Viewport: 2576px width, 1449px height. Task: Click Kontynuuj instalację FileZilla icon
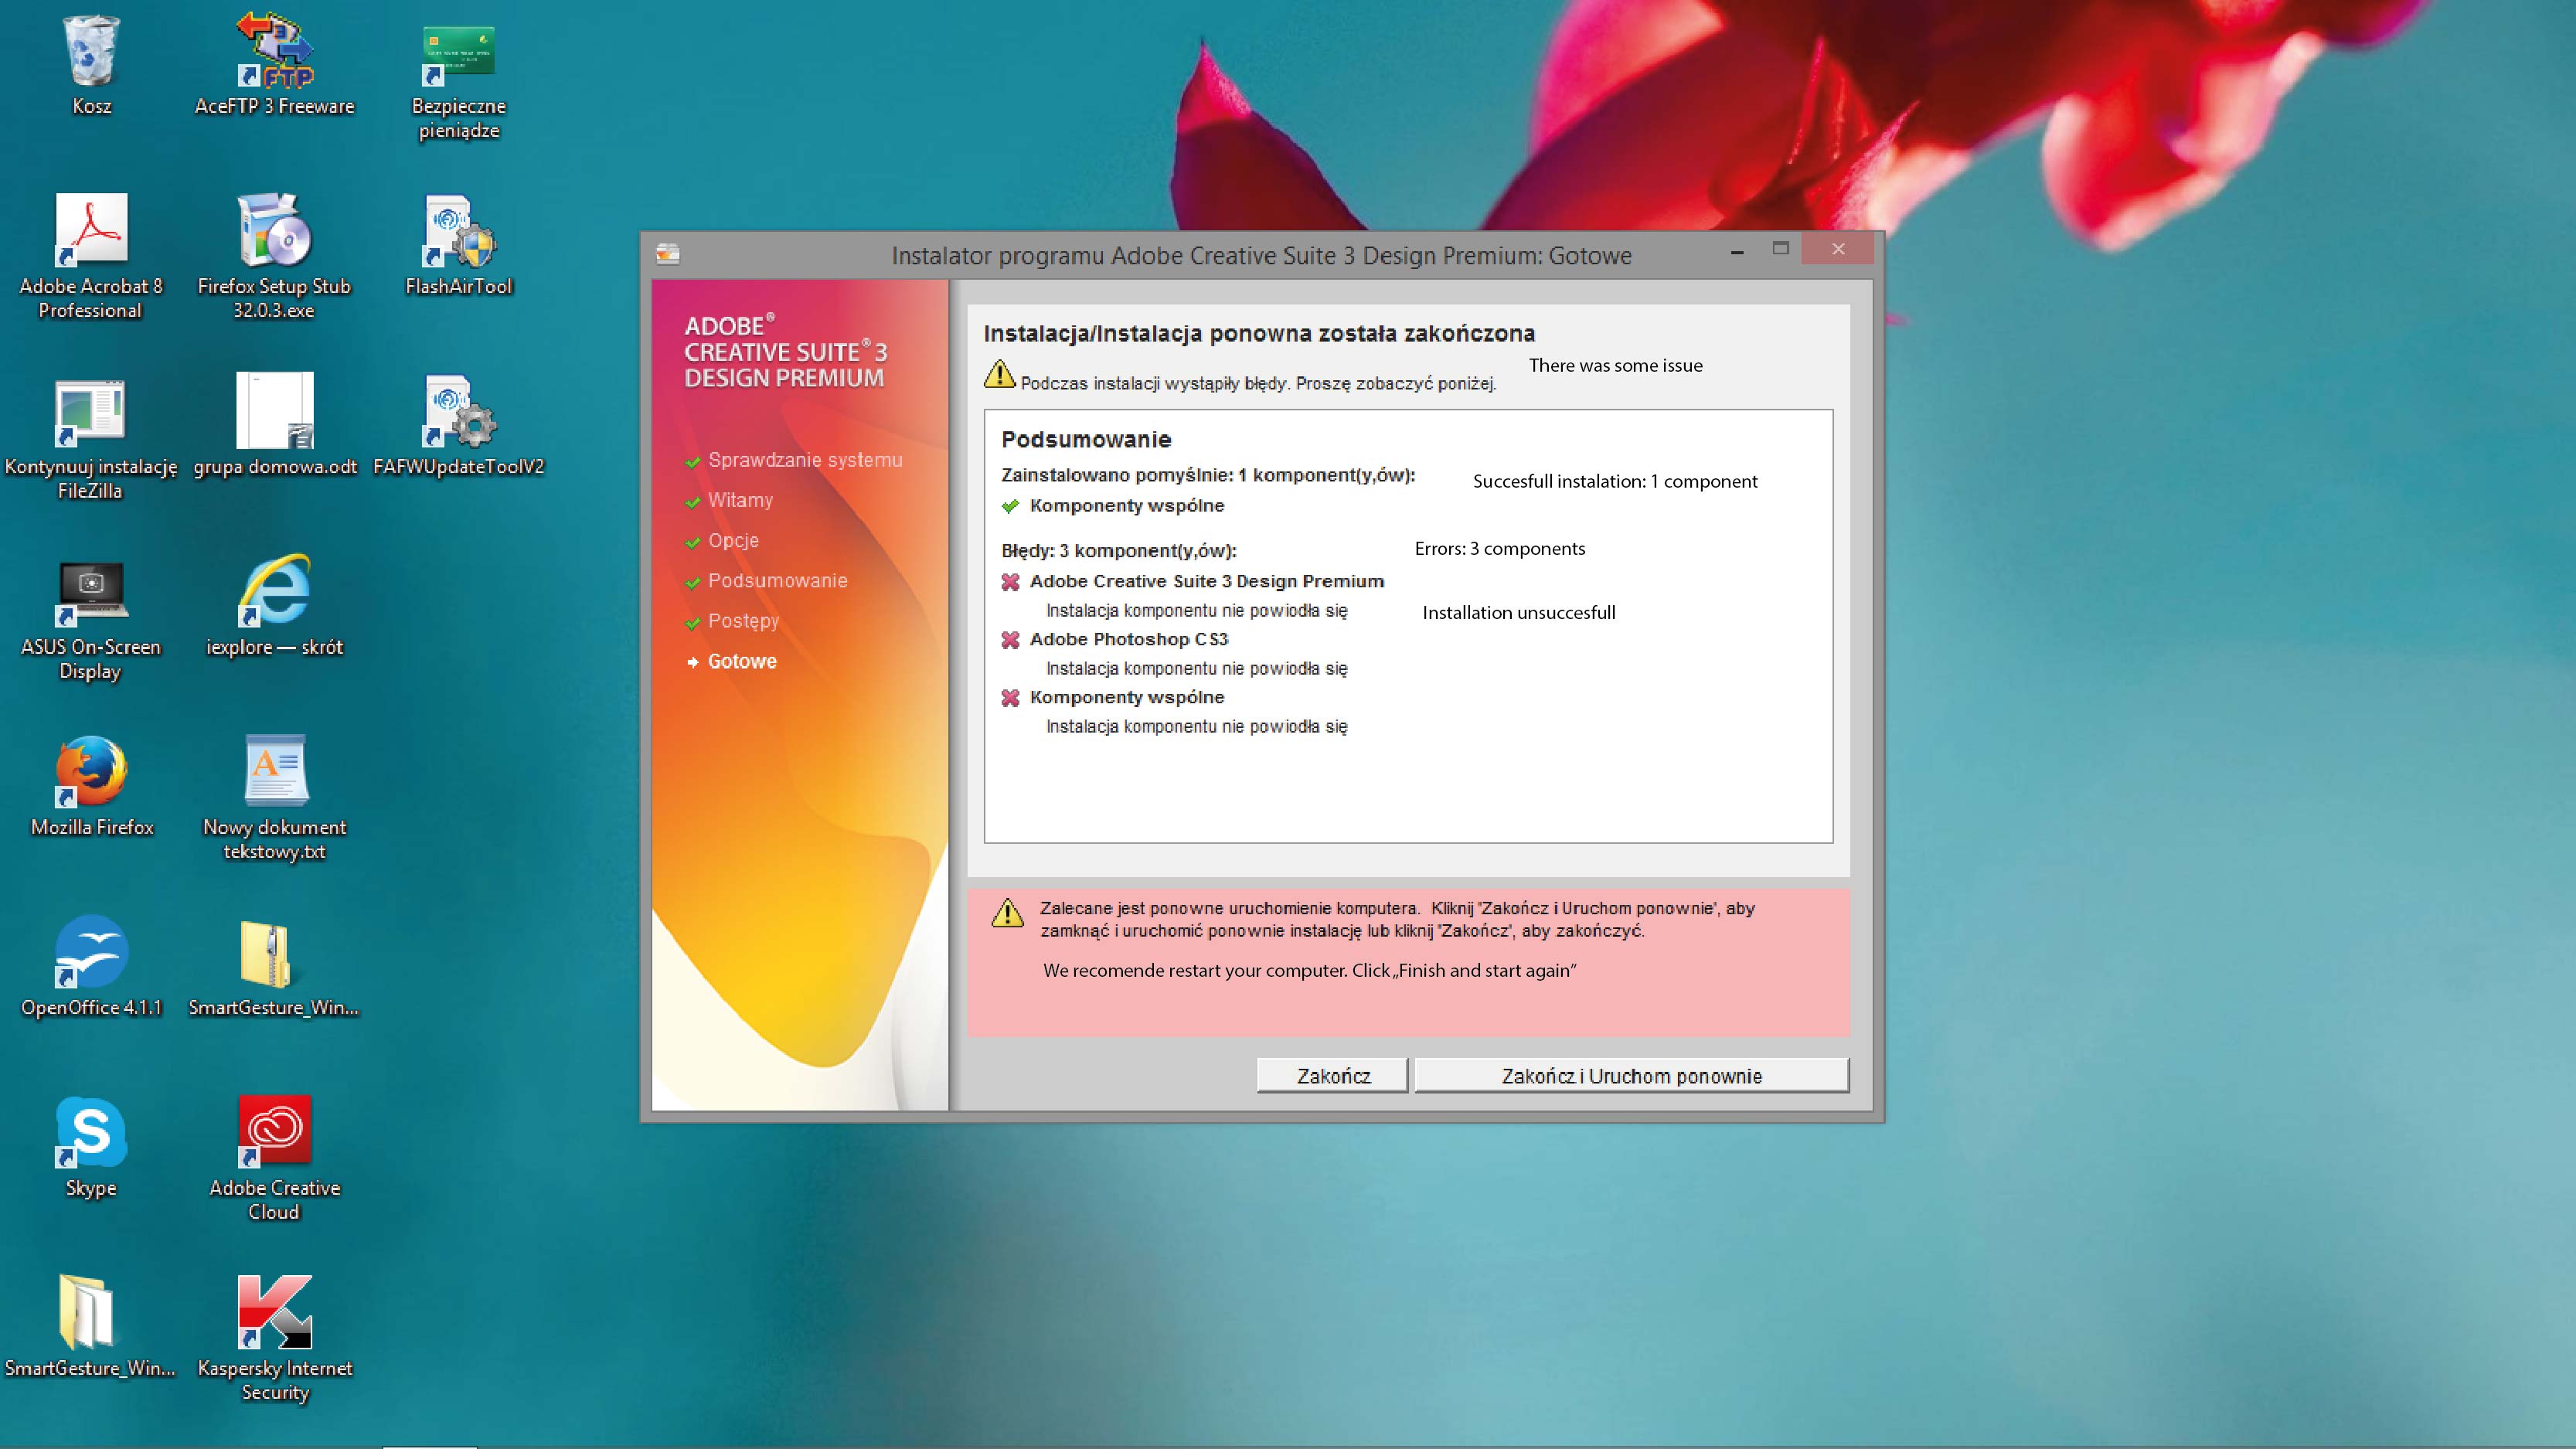point(91,412)
